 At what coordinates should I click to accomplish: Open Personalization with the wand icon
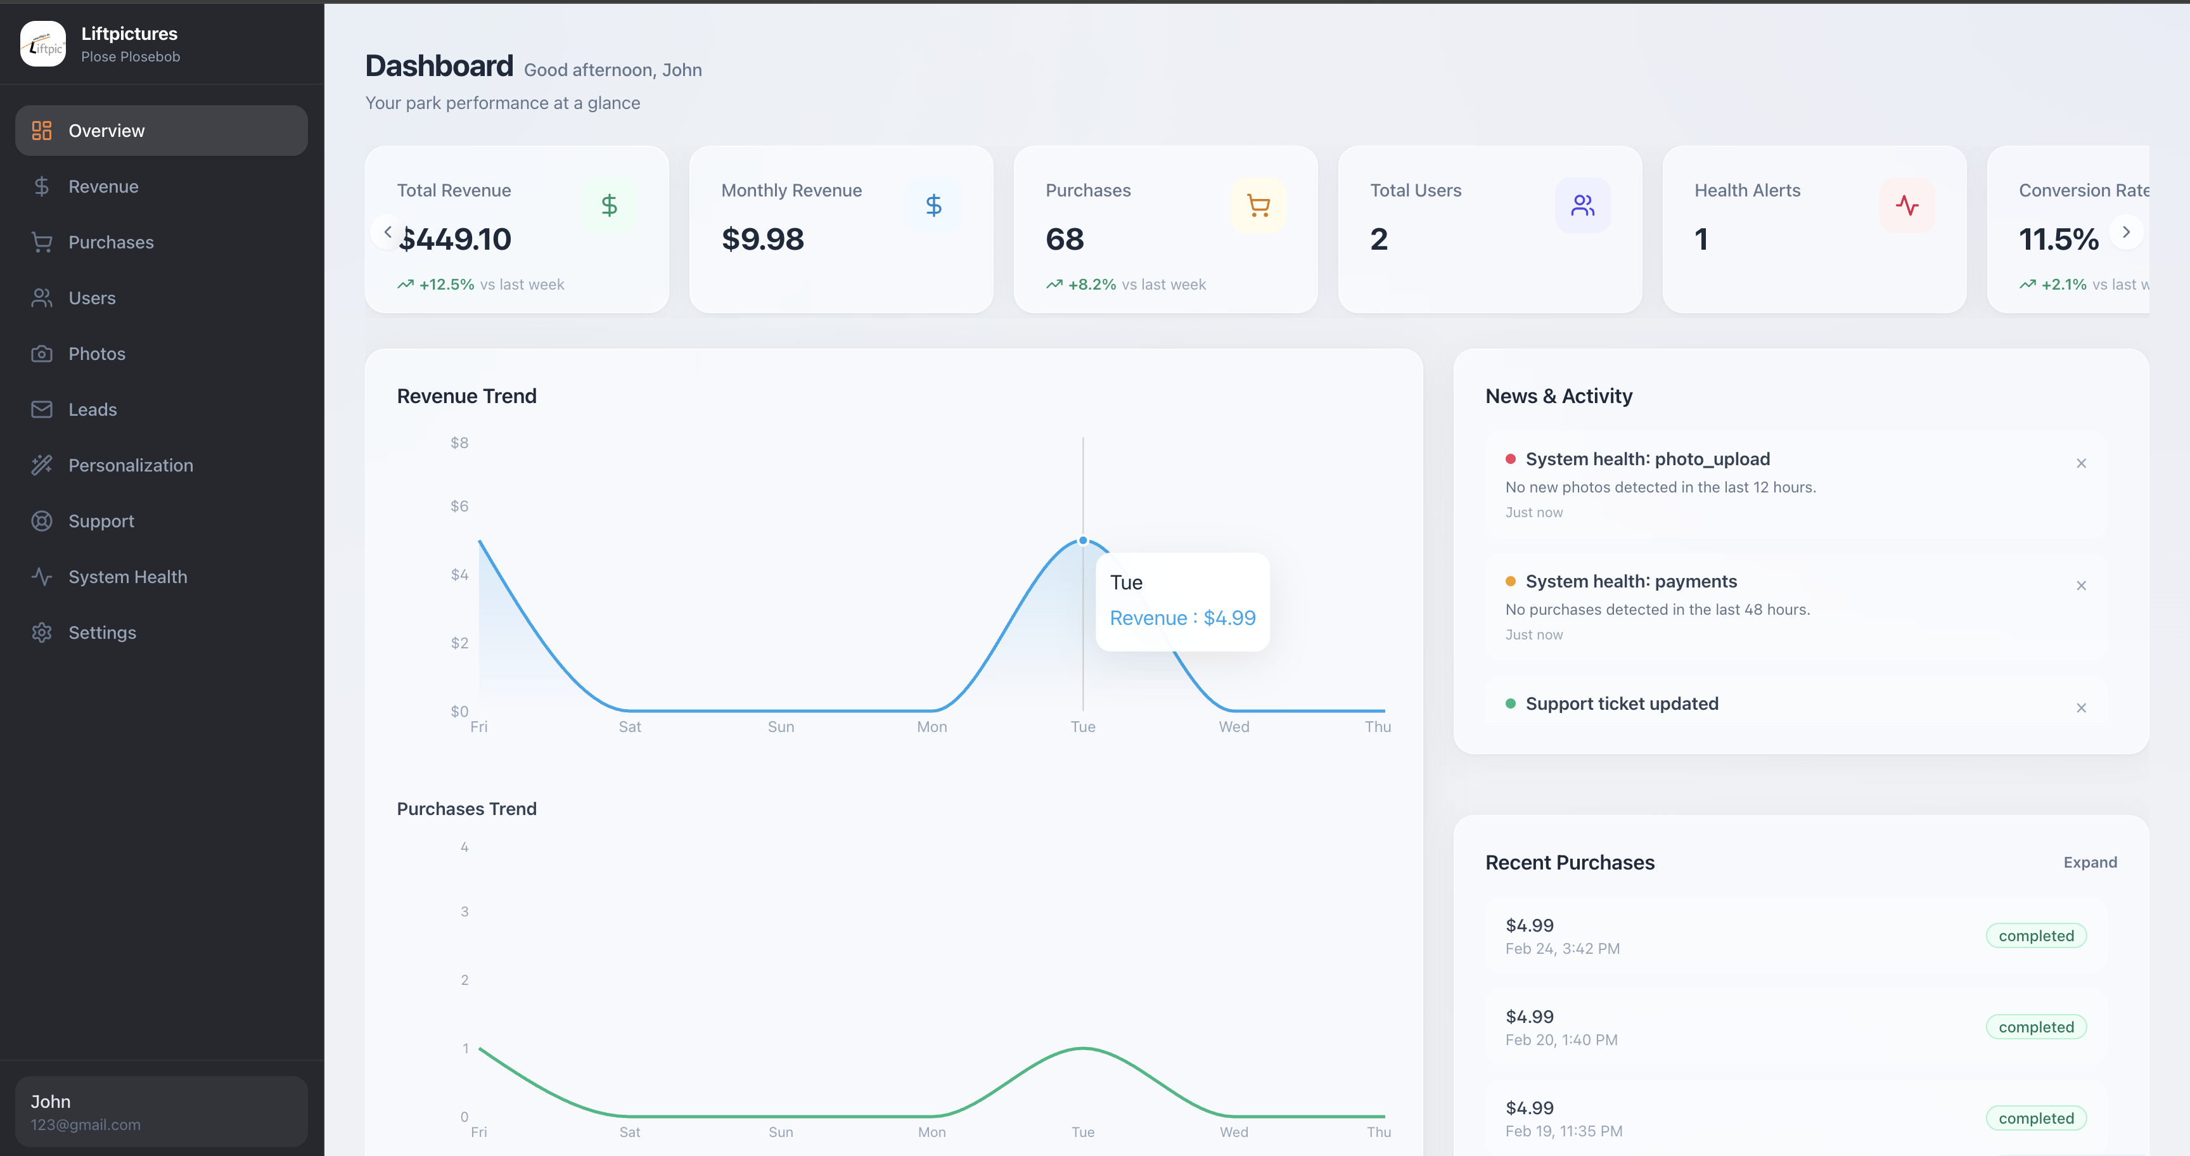tap(42, 465)
